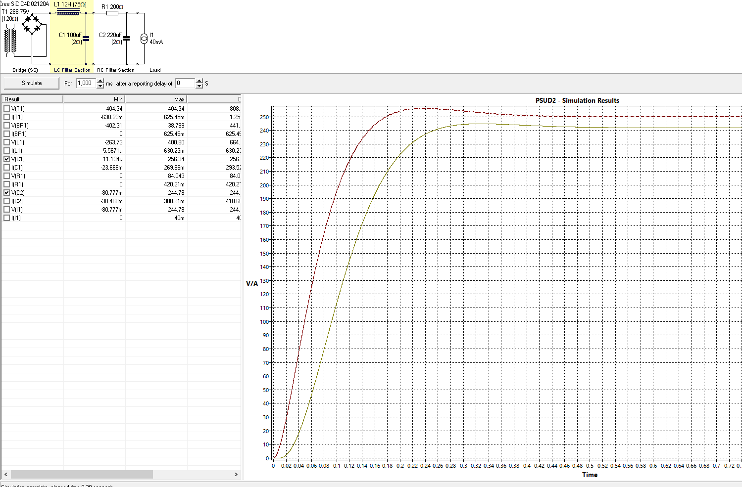Select the transformer T1 symbol in schematic
This screenshot has width=742, height=487.
click(x=10, y=41)
